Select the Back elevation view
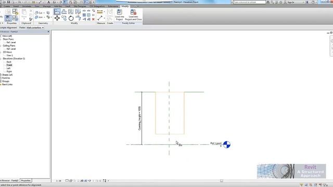 pos(9,62)
